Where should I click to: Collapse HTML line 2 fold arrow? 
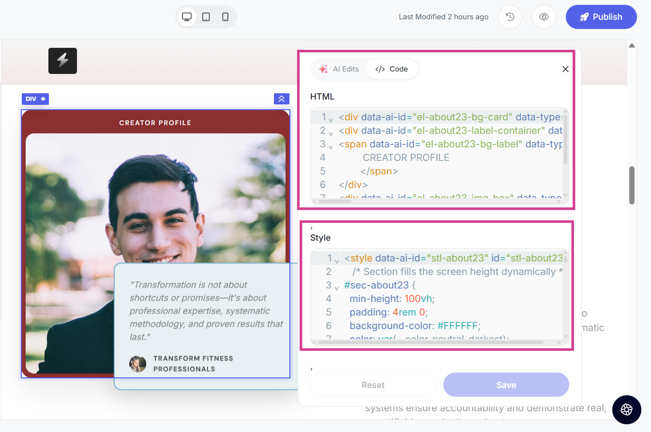pyautogui.click(x=331, y=132)
